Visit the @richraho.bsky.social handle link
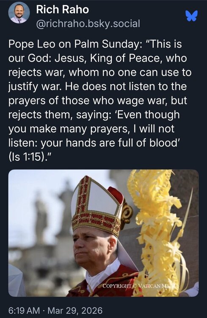 tap(88, 24)
